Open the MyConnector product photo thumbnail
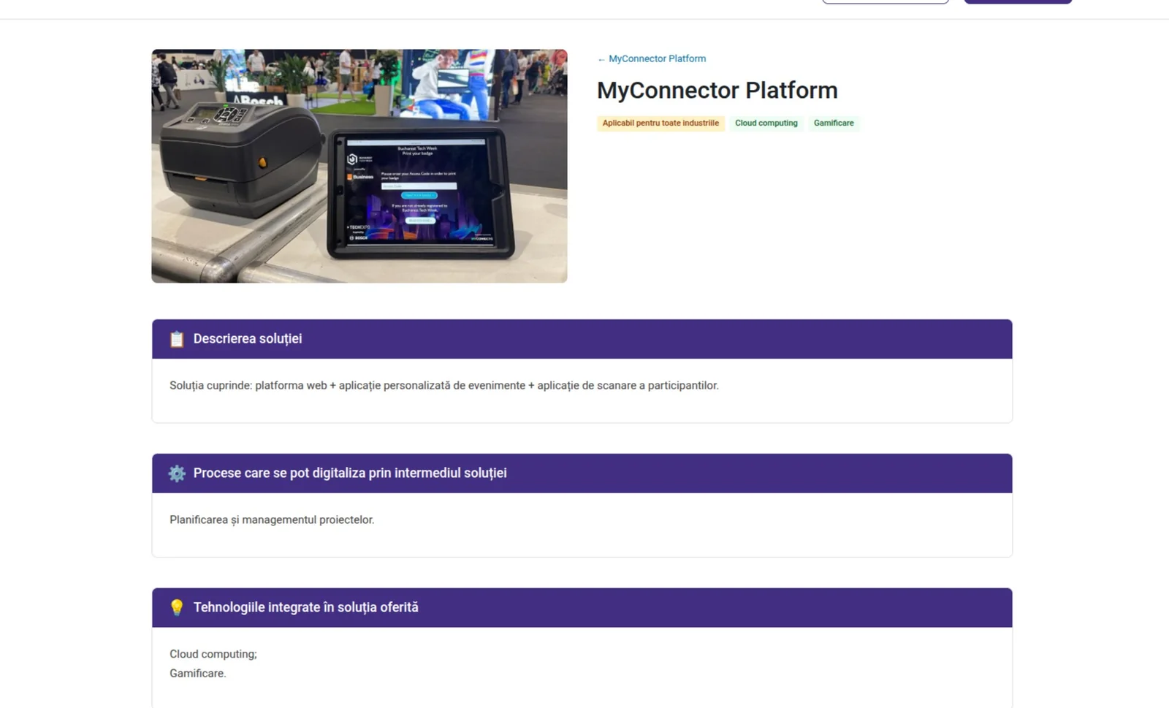 pyautogui.click(x=359, y=166)
